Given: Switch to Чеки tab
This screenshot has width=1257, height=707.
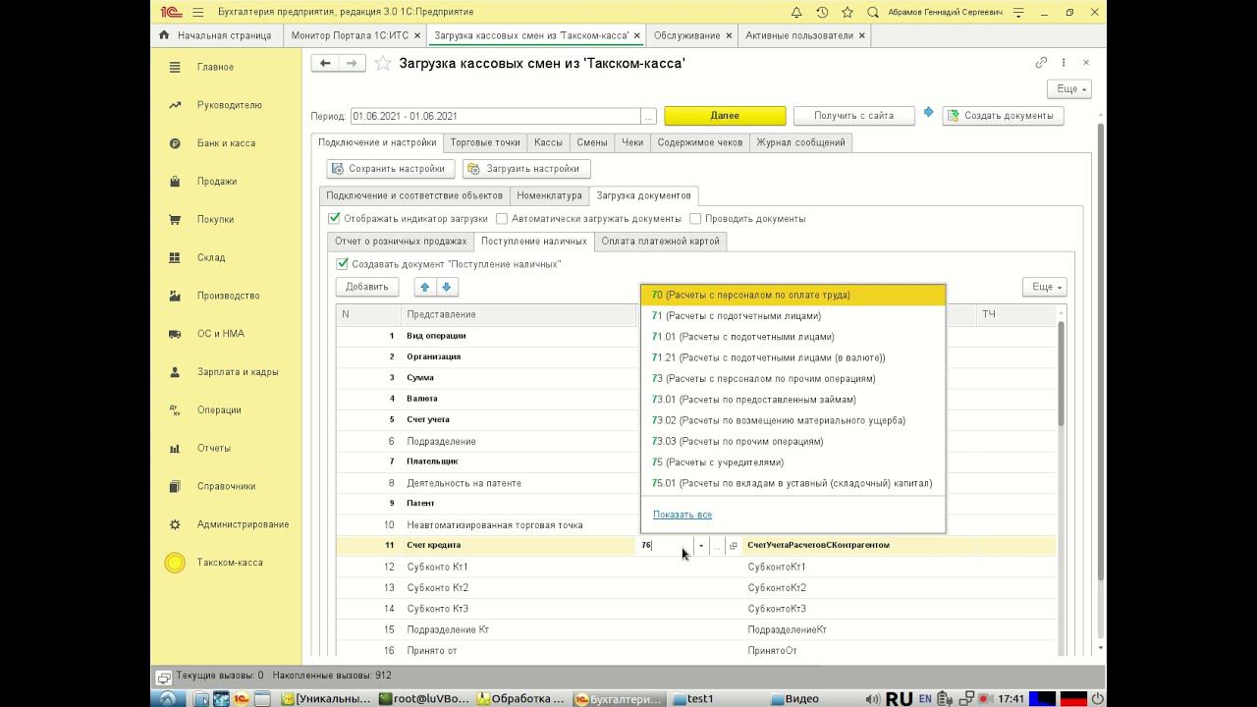Looking at the screenshot, I should (x=632, y=142).
